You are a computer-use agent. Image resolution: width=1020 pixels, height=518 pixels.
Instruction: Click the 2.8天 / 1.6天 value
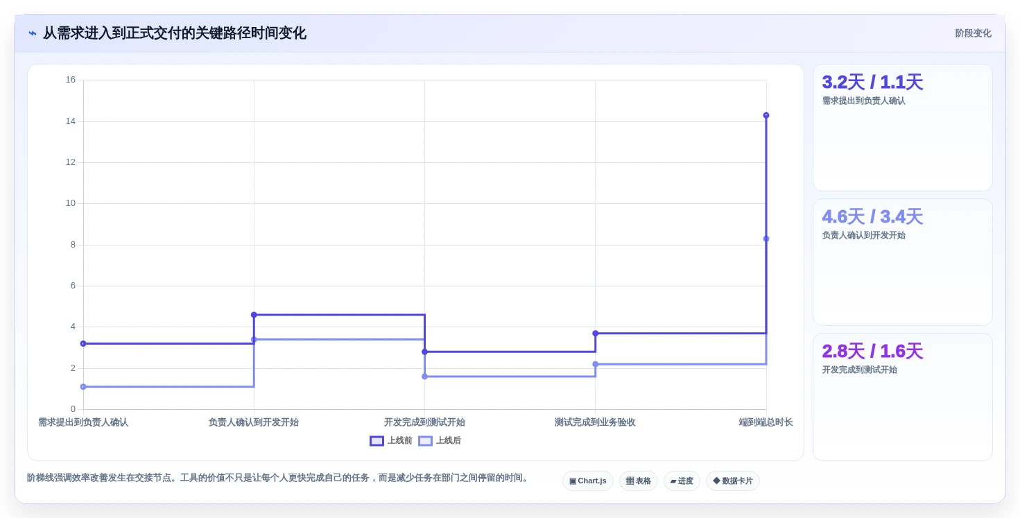pos(872,351)
